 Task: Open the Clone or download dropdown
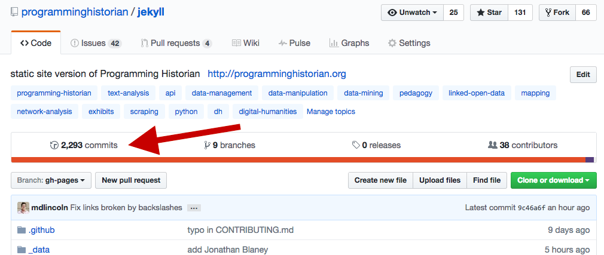pos(553,180)
